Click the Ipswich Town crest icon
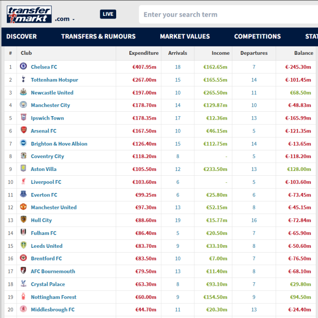Viewport: 318px width, 318px height. pyautogui.click(x=23, y=117)
